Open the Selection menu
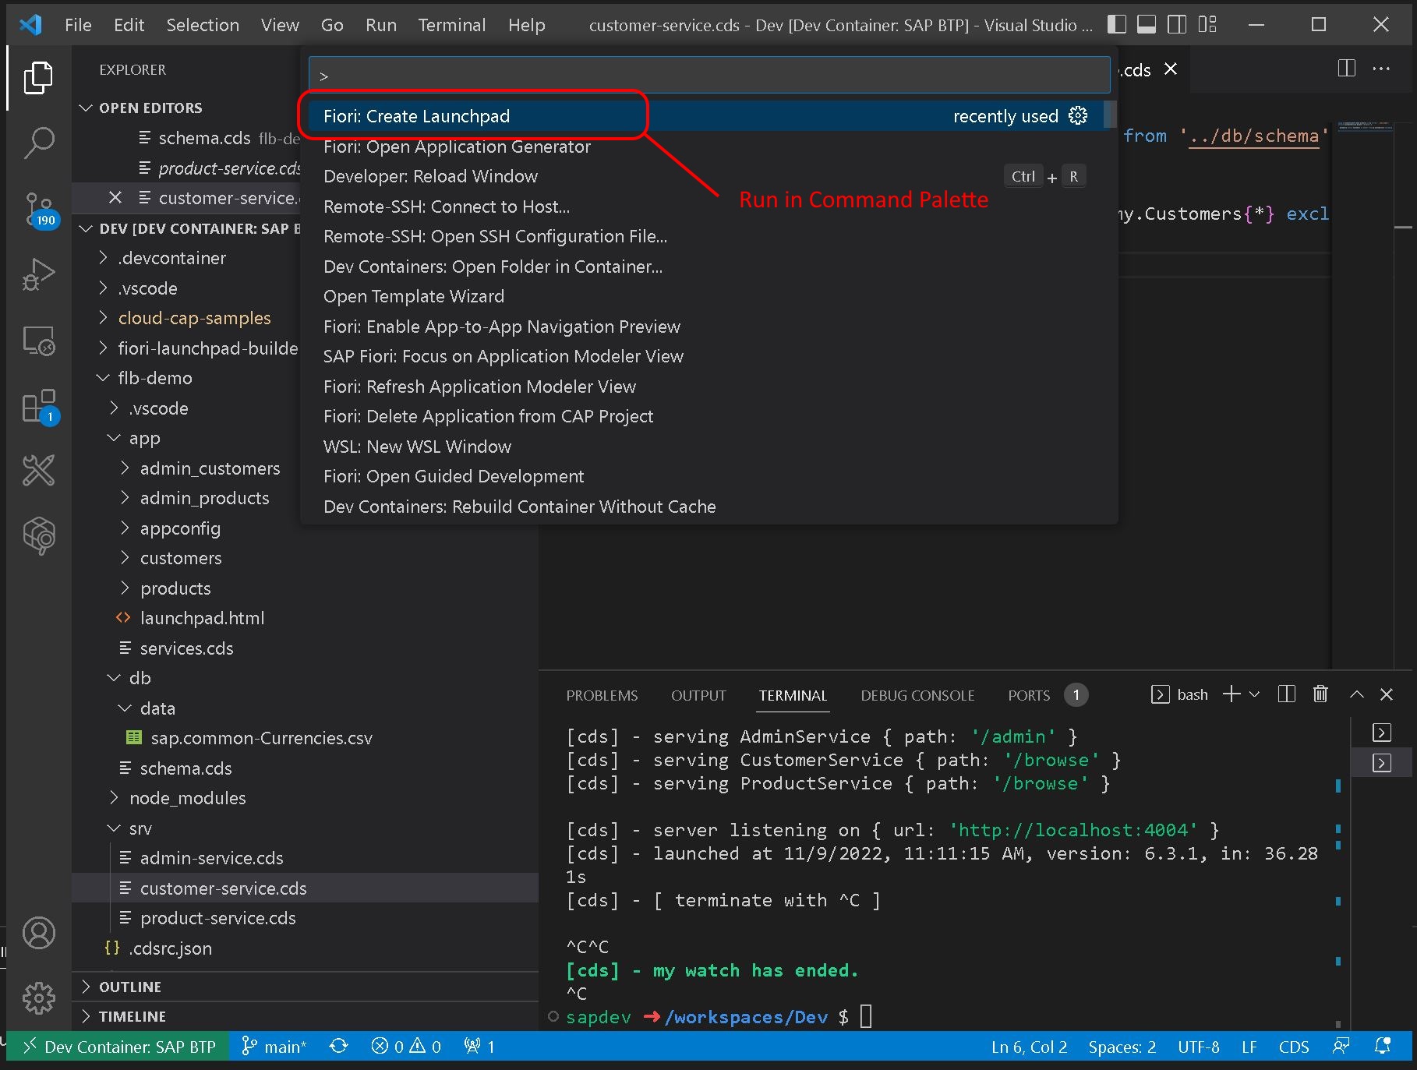 point(203,25)
